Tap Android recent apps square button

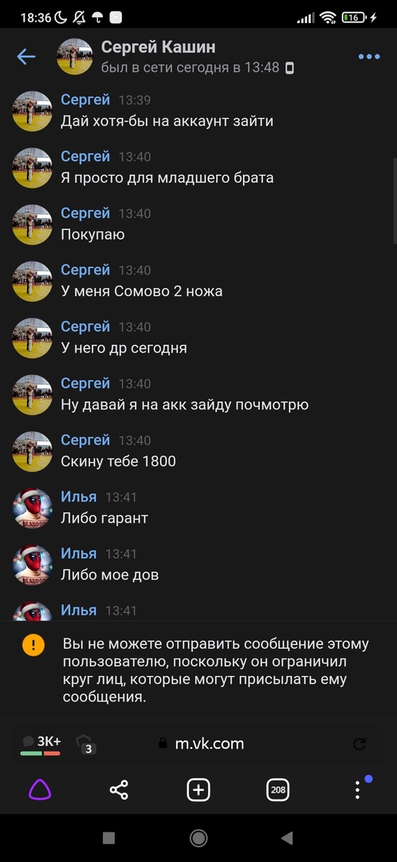tap(108, 838)
